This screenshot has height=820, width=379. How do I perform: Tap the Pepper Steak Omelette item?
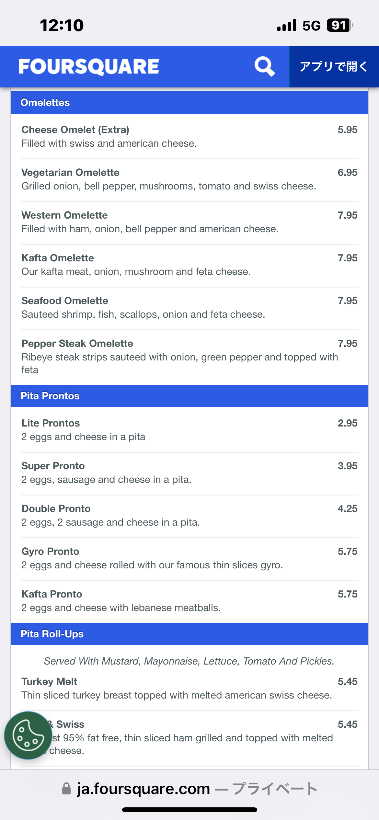tap(77, 344)
